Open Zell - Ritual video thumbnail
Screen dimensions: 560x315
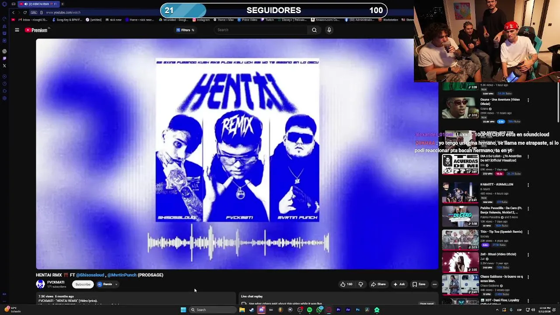(460, 262)
